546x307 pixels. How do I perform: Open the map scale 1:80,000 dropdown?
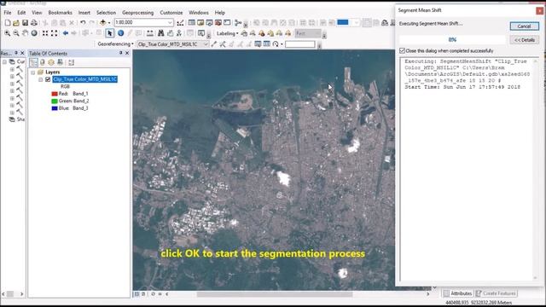click(x=170, y=23)
